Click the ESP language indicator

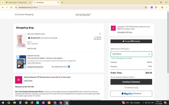point(152,103)
